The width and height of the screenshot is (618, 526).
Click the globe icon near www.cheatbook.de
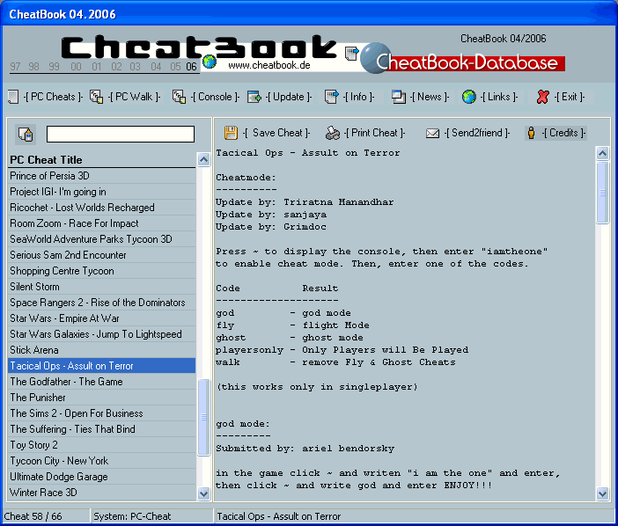coord(210,62)
